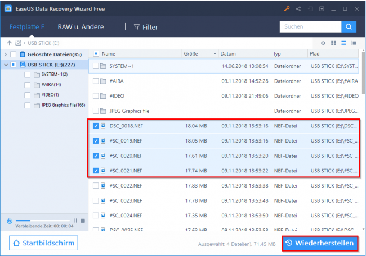Image resolution: width=366 pixels, height=256 pixels.
Task: Click the computer root icon in breadcrumb
Action: pos(18,43)
